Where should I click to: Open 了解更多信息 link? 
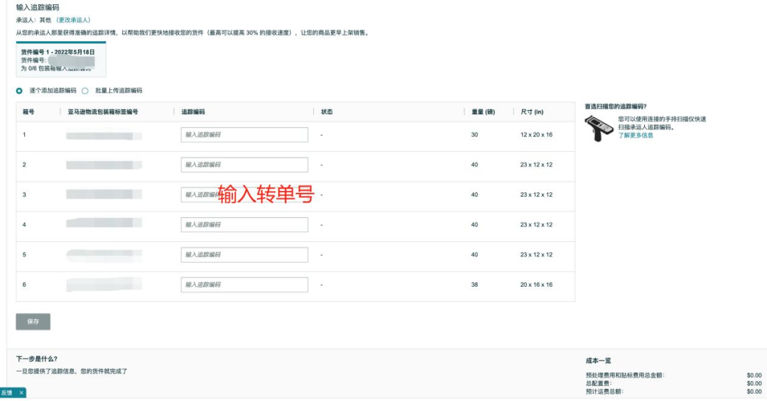click(x=636, y=136)
